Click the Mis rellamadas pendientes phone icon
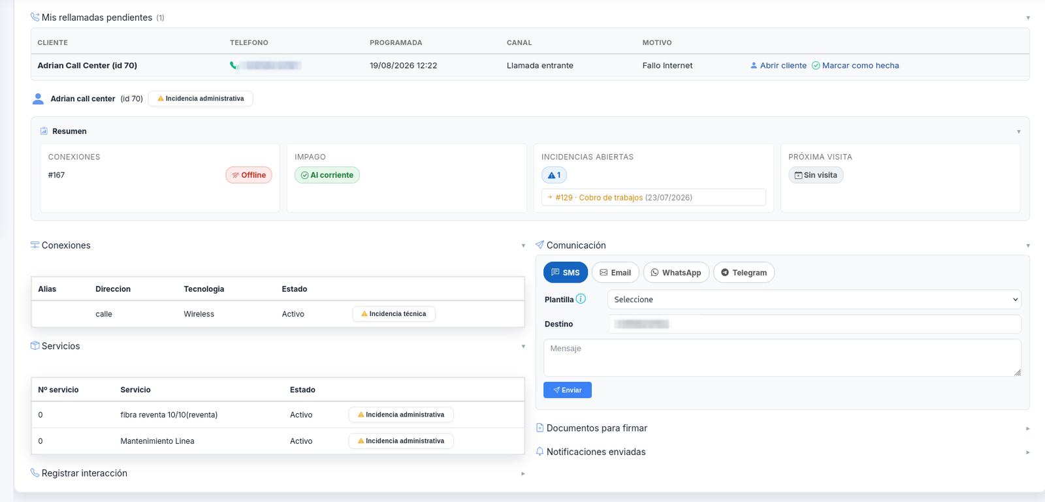 pyautogui.click(x=35, y=17)
